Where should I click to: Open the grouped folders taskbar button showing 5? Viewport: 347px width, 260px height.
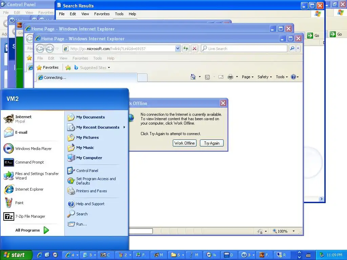177,255
